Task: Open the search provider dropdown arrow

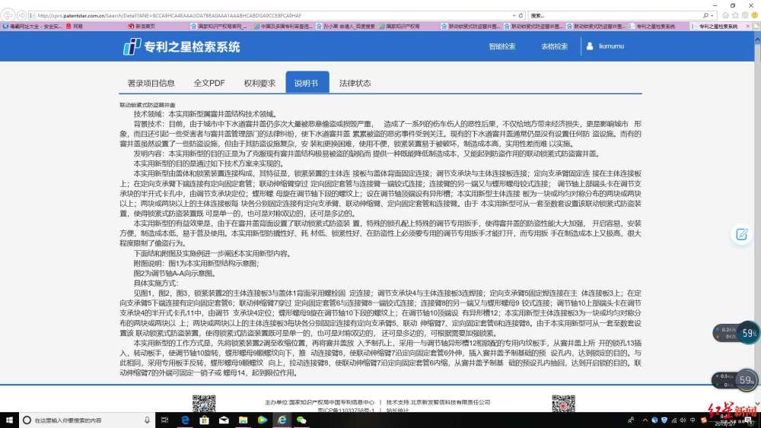Action: (x=712, y=15)
